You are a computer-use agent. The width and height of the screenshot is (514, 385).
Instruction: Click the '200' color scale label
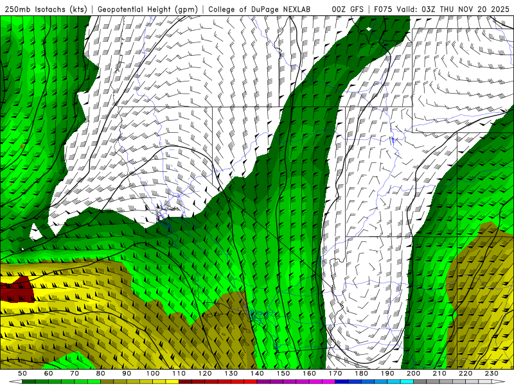click(x=413, y=373)
